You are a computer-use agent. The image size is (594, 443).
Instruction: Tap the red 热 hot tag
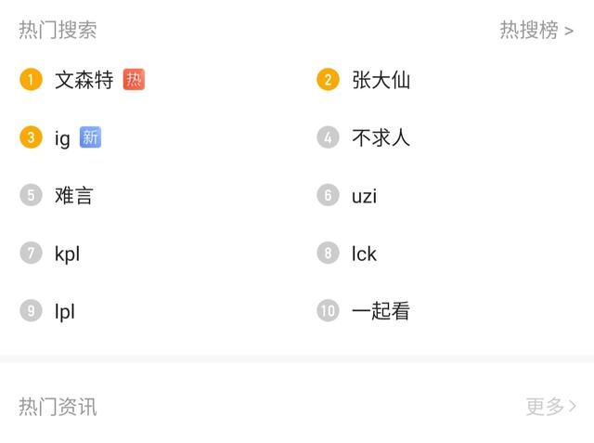134,80
